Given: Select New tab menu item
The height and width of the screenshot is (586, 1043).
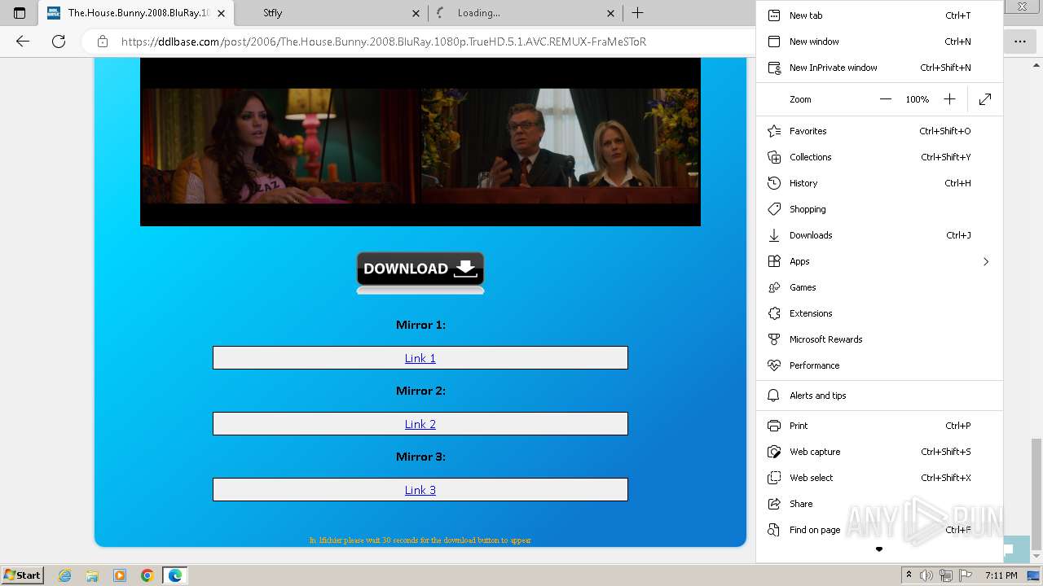Looking at the screenshot, I should coord(879,15).
